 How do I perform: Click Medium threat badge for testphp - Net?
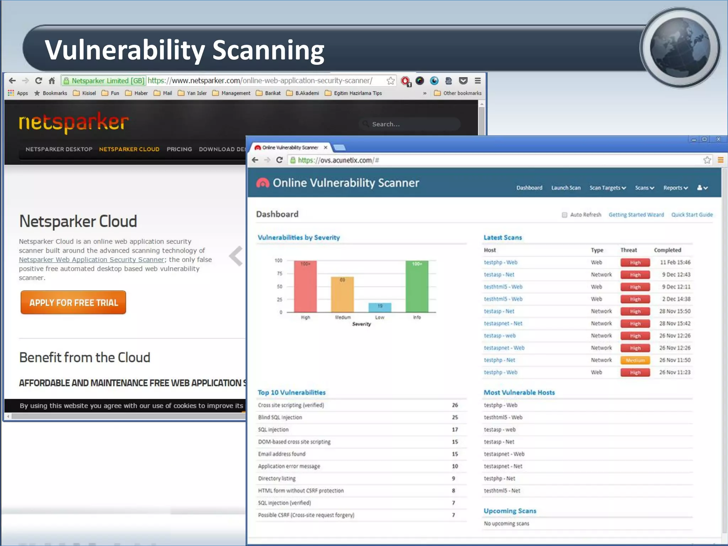pos(635,360)
